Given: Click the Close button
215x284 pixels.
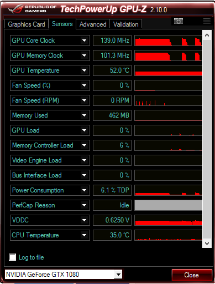Looking at the screenshot, I should [191, 275].
